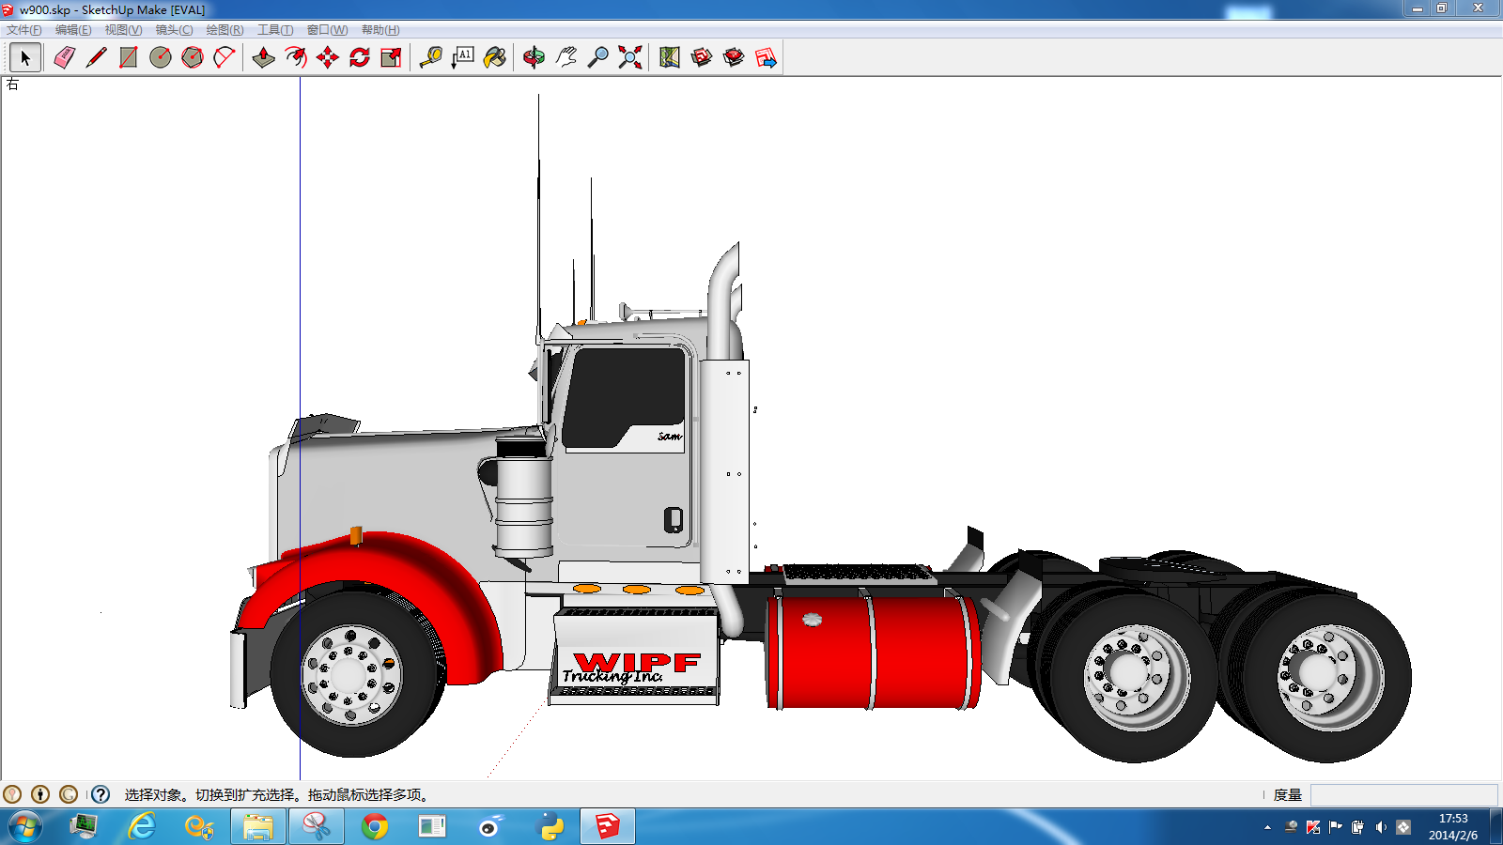Viewport: 1503px width, 845px height.
Task: Show hidden system tray icons arrow
Action: coord(1267,827)
